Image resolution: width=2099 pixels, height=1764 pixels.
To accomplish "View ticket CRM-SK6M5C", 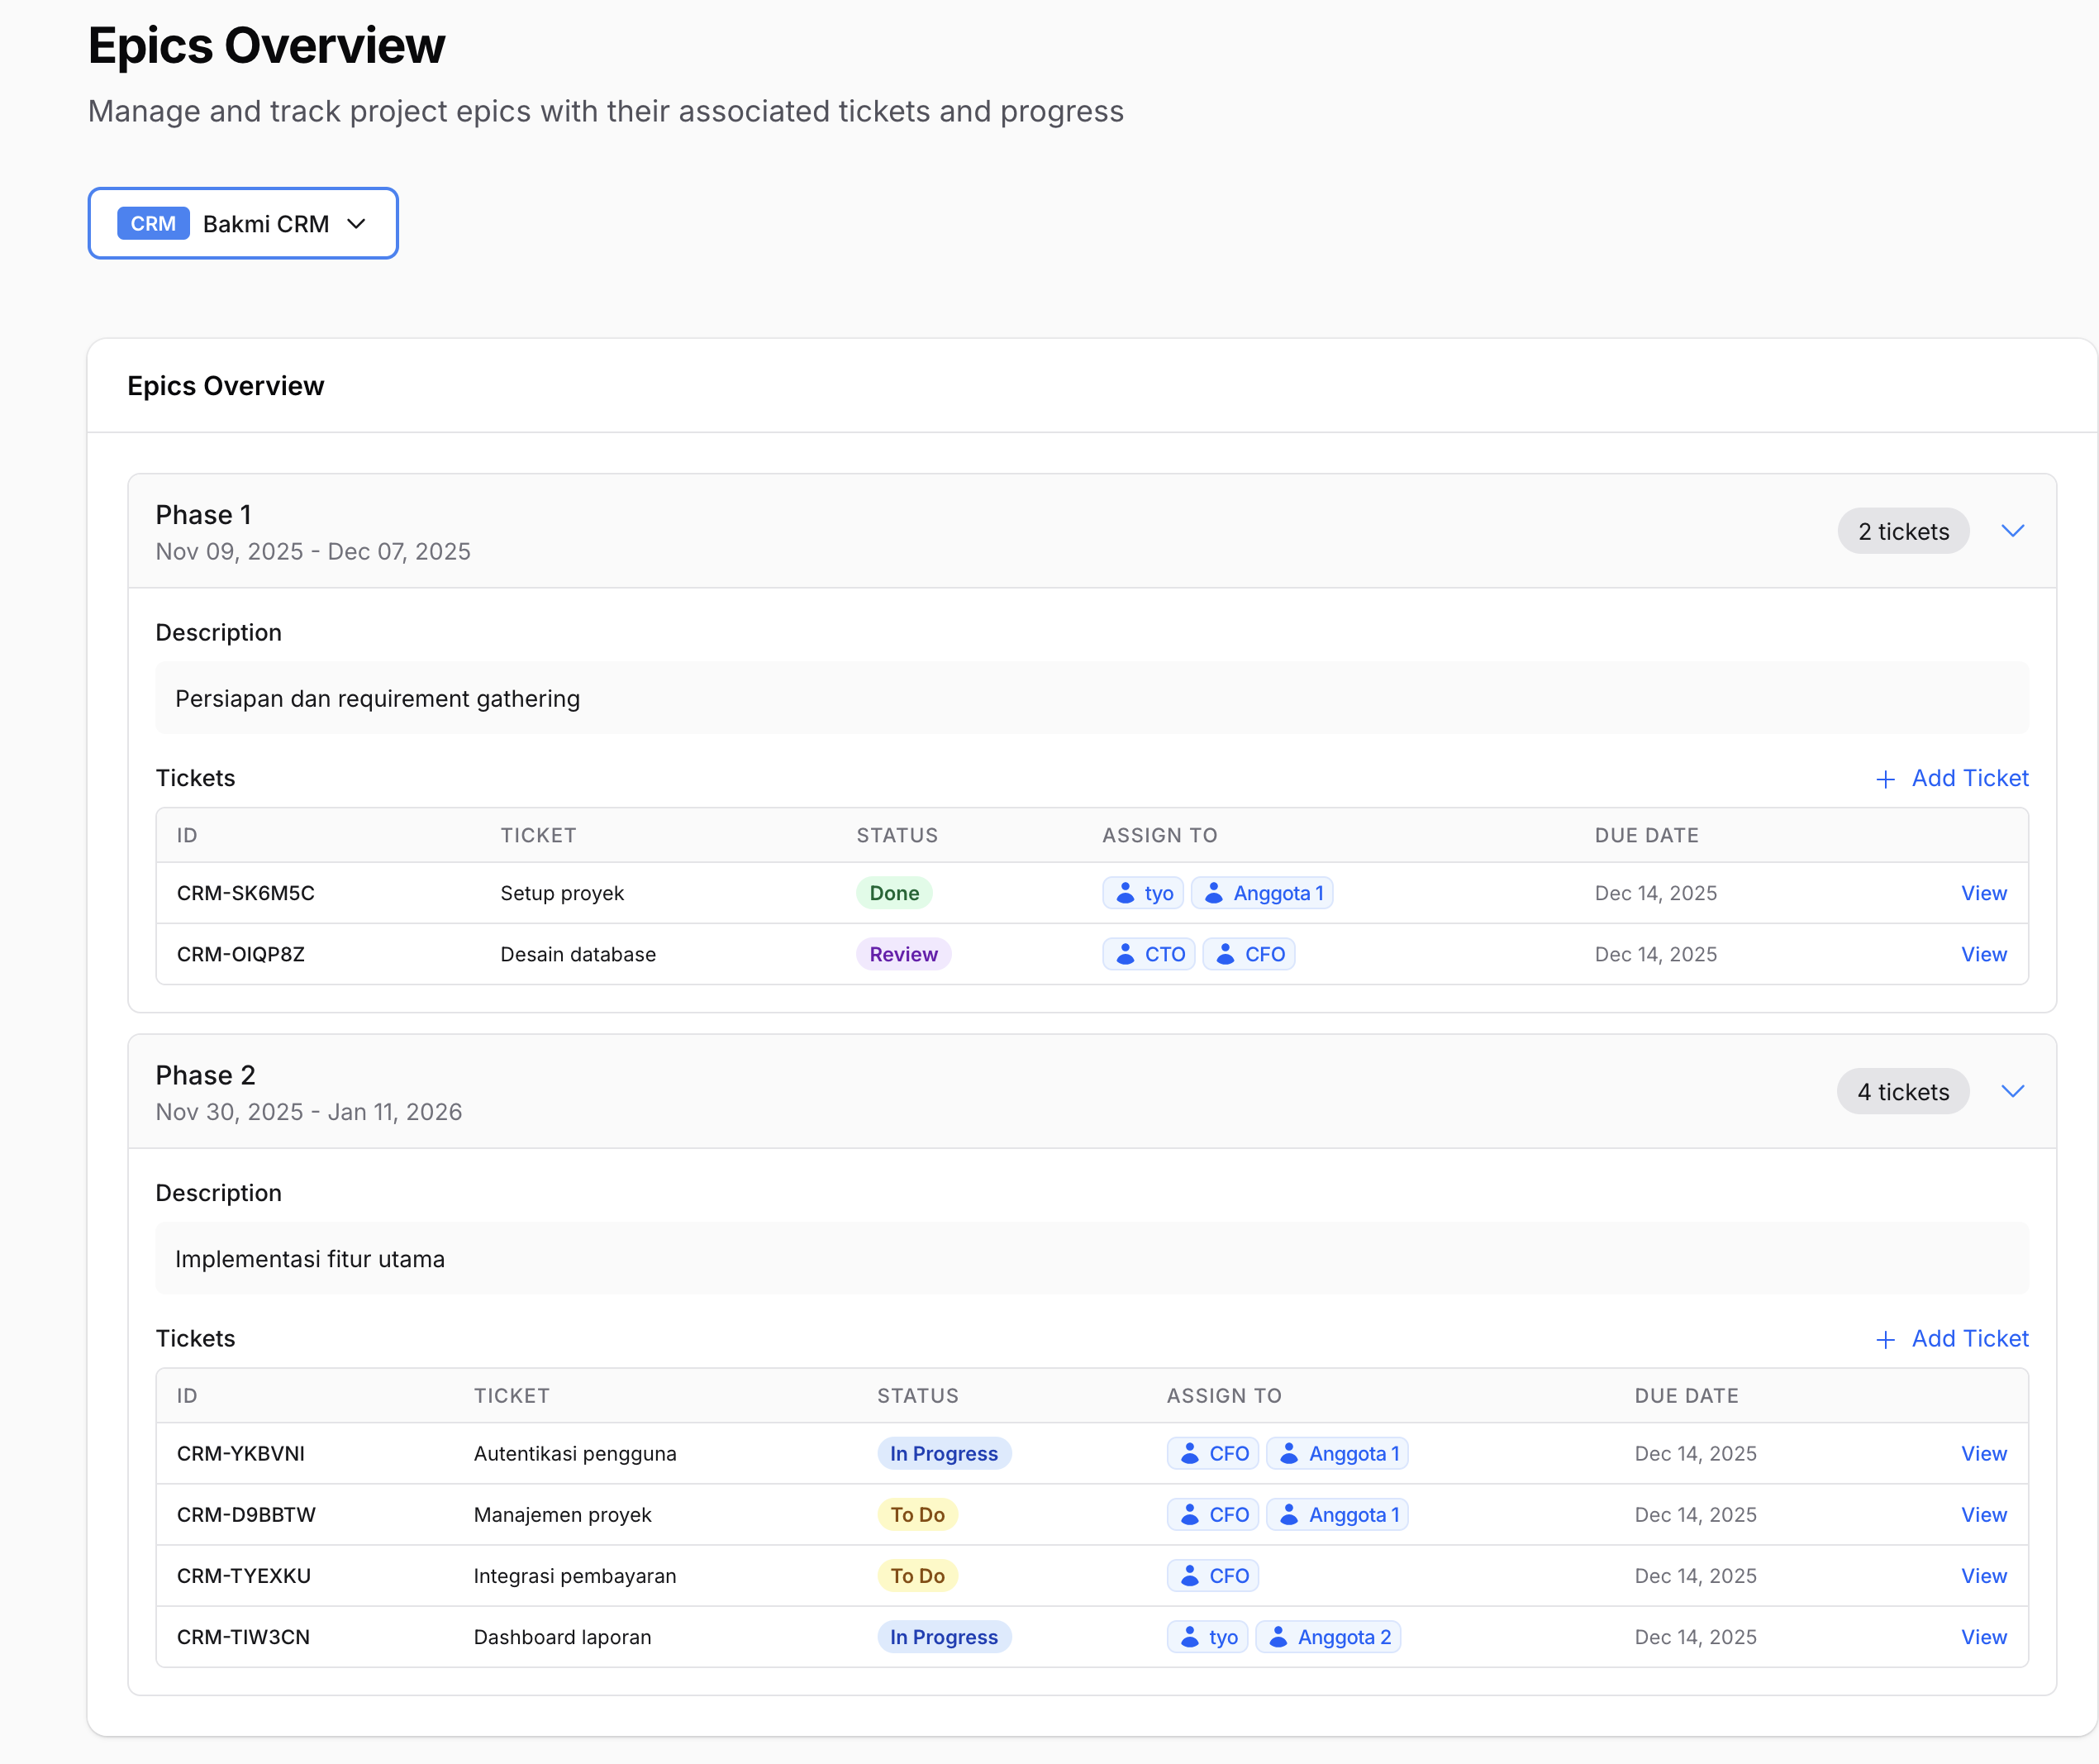I will coord(1983,893).
